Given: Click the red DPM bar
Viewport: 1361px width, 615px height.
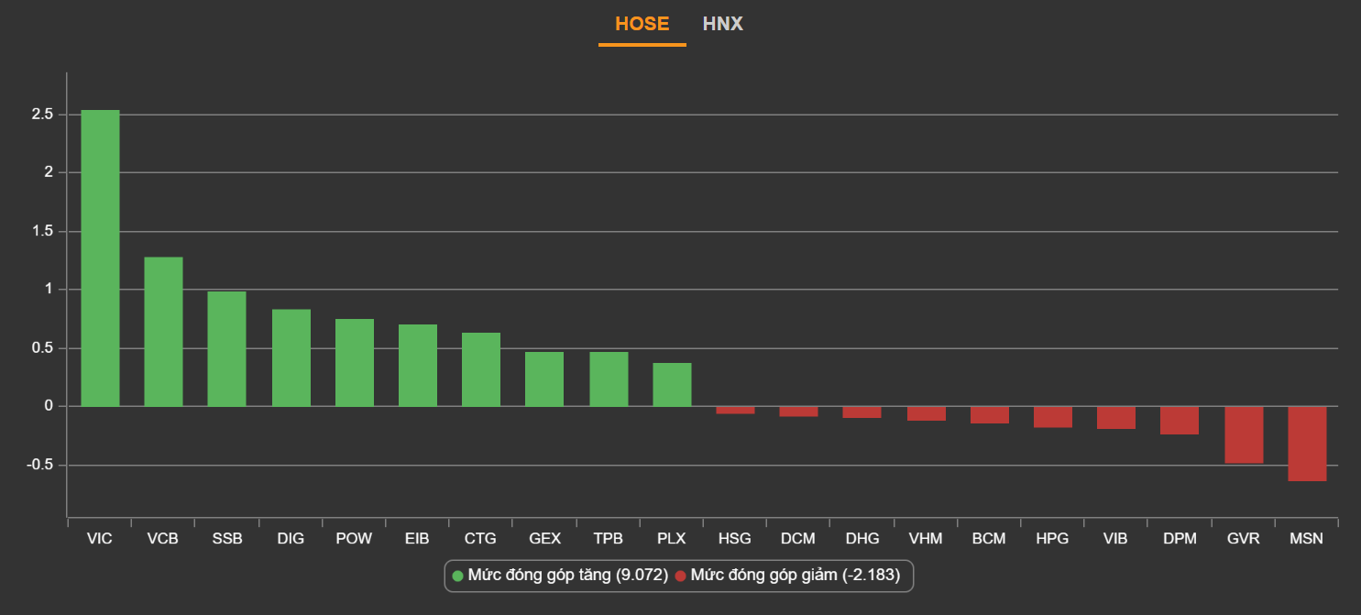Looking at the screenshot, I should (x=1180, y=420).
